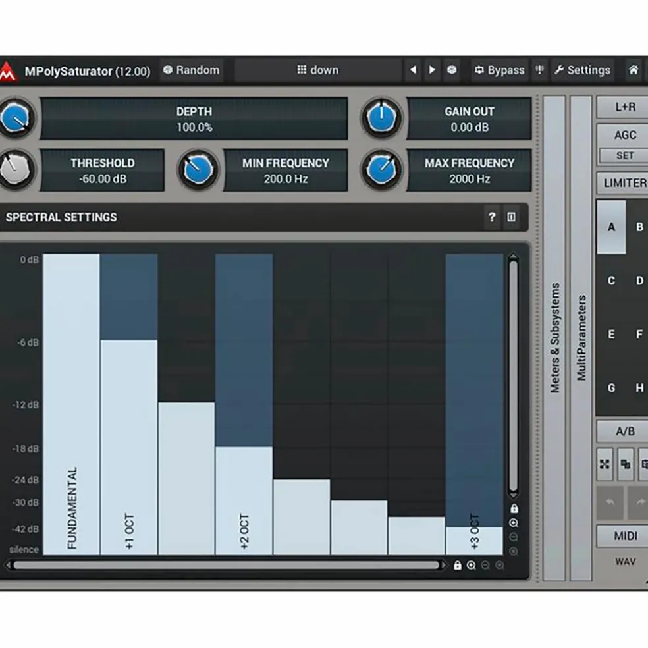Click the graph's horizontal scrollbar
Image resolution: width=648 pixels, height=648 pixels.
point(226,565)
